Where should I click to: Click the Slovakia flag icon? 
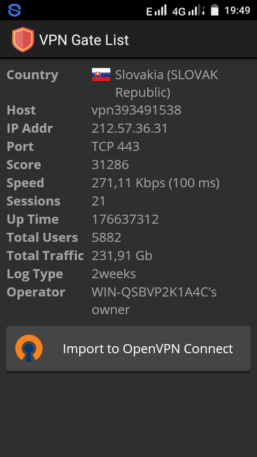tap(101, 74)
